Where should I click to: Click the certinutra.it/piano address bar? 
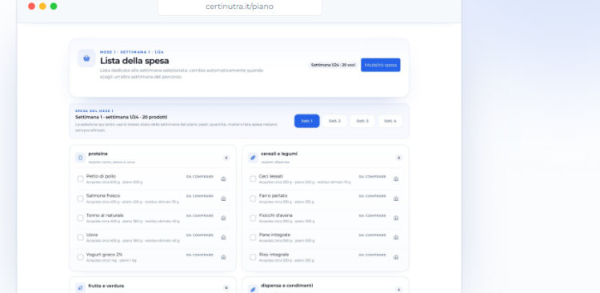click(x=239, y=6)
